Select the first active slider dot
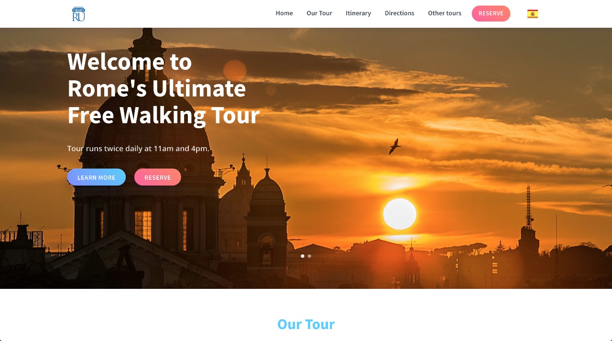 [303, 256]
